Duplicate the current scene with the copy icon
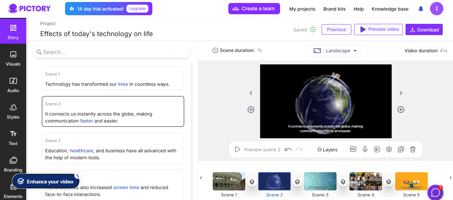Image resolution: width=453 pixels, height=200 pixels. [x=401, y=149]
